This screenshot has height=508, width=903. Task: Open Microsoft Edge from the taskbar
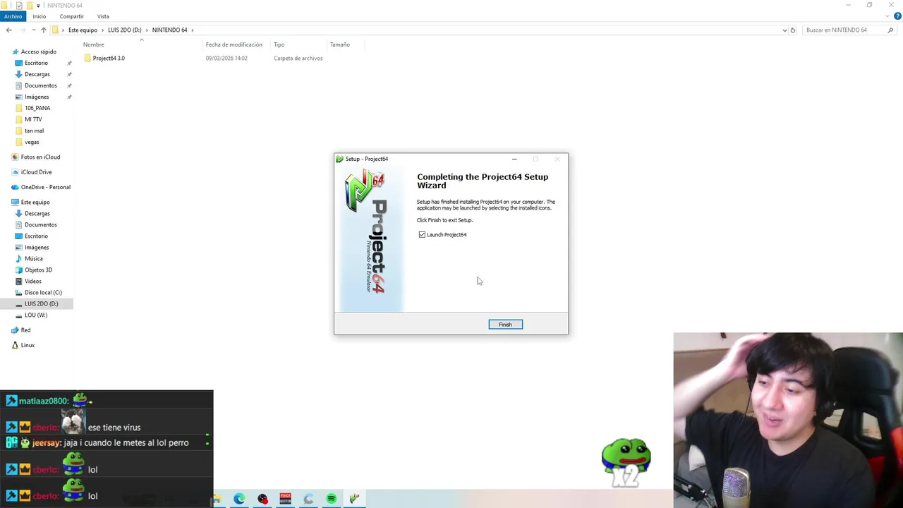[x=239, y=500]
